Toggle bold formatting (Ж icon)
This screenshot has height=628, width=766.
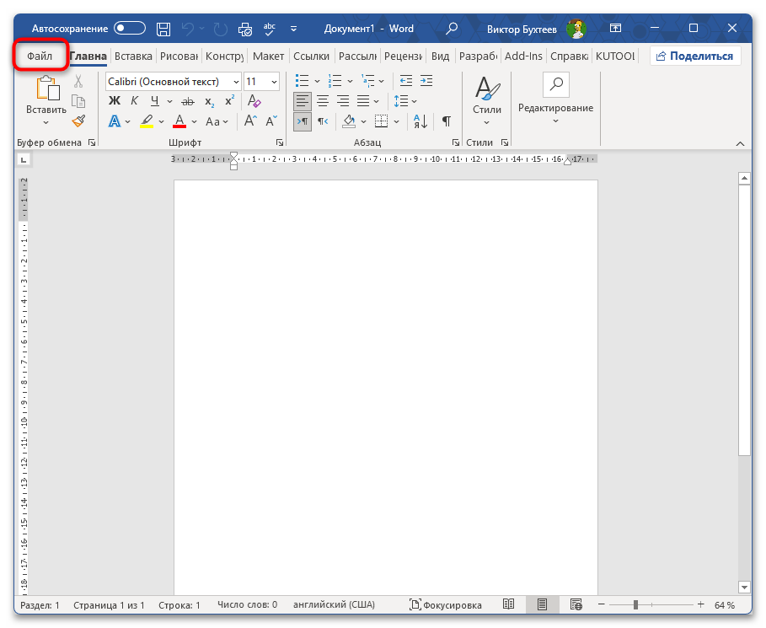pyautogui.click(x=115, y=100)
